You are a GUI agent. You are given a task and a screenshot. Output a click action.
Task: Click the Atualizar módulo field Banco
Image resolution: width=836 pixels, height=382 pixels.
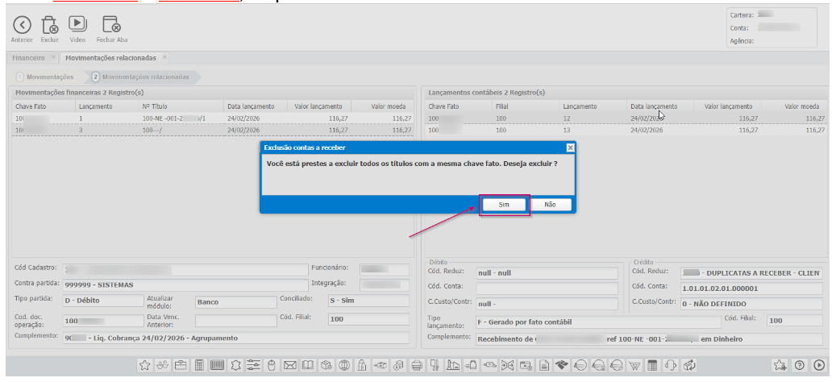235,301
